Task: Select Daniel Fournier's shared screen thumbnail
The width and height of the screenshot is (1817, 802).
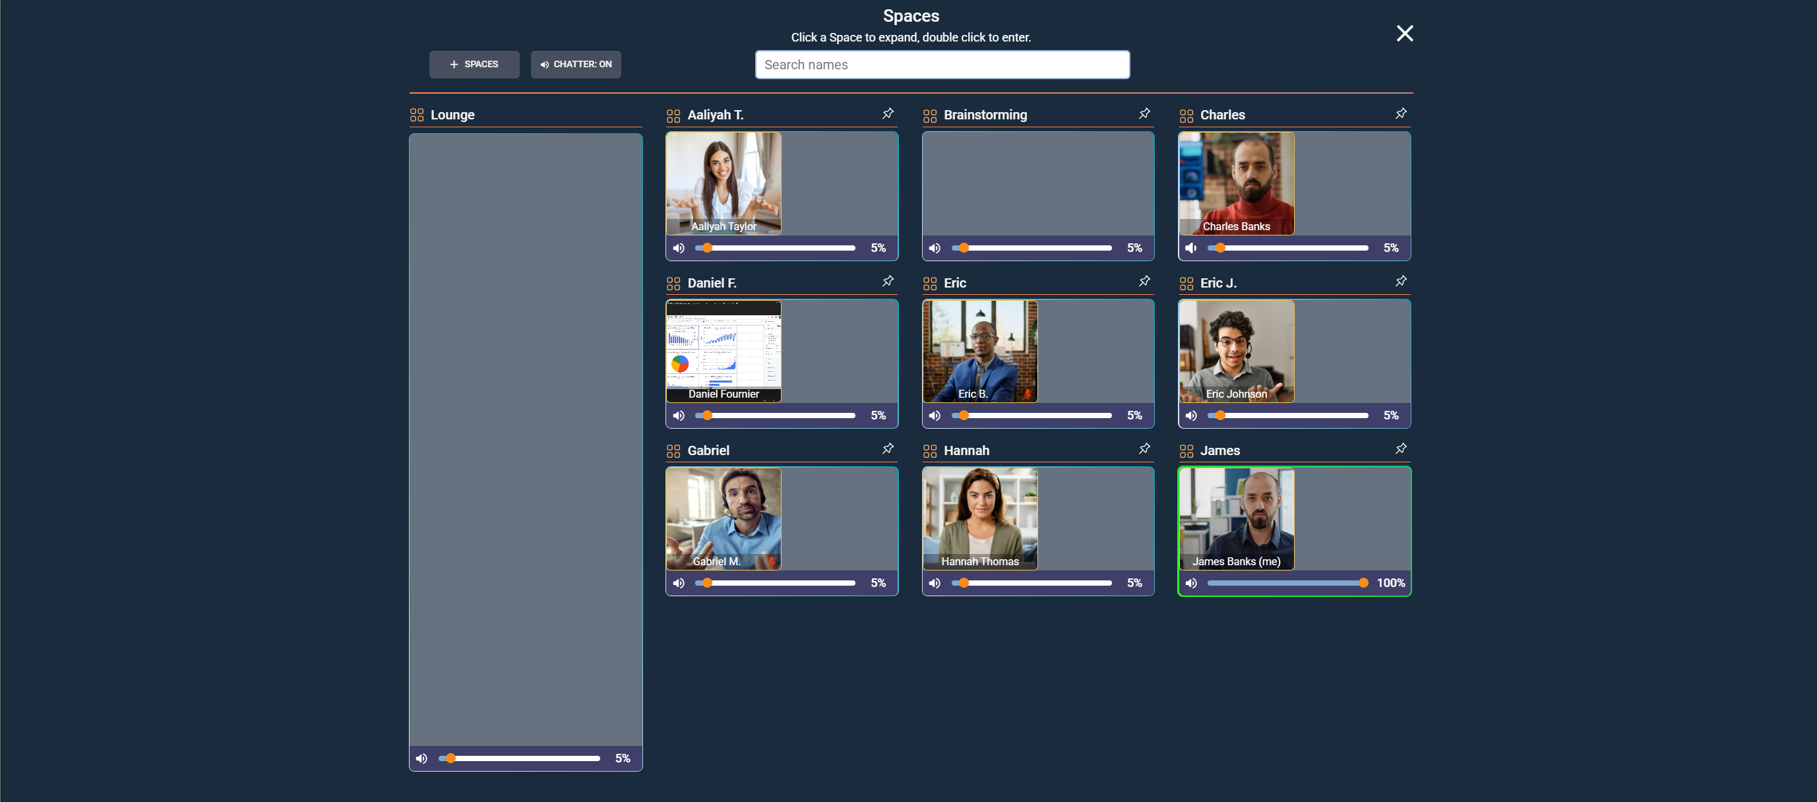Action: click(x=723, y=351)
